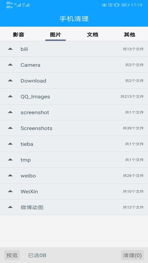
Task: Switch to the 其他 tab
Action: (x=129, y=35)
